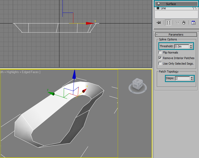Uncheck Remove Interior Patches

(160, 58)
